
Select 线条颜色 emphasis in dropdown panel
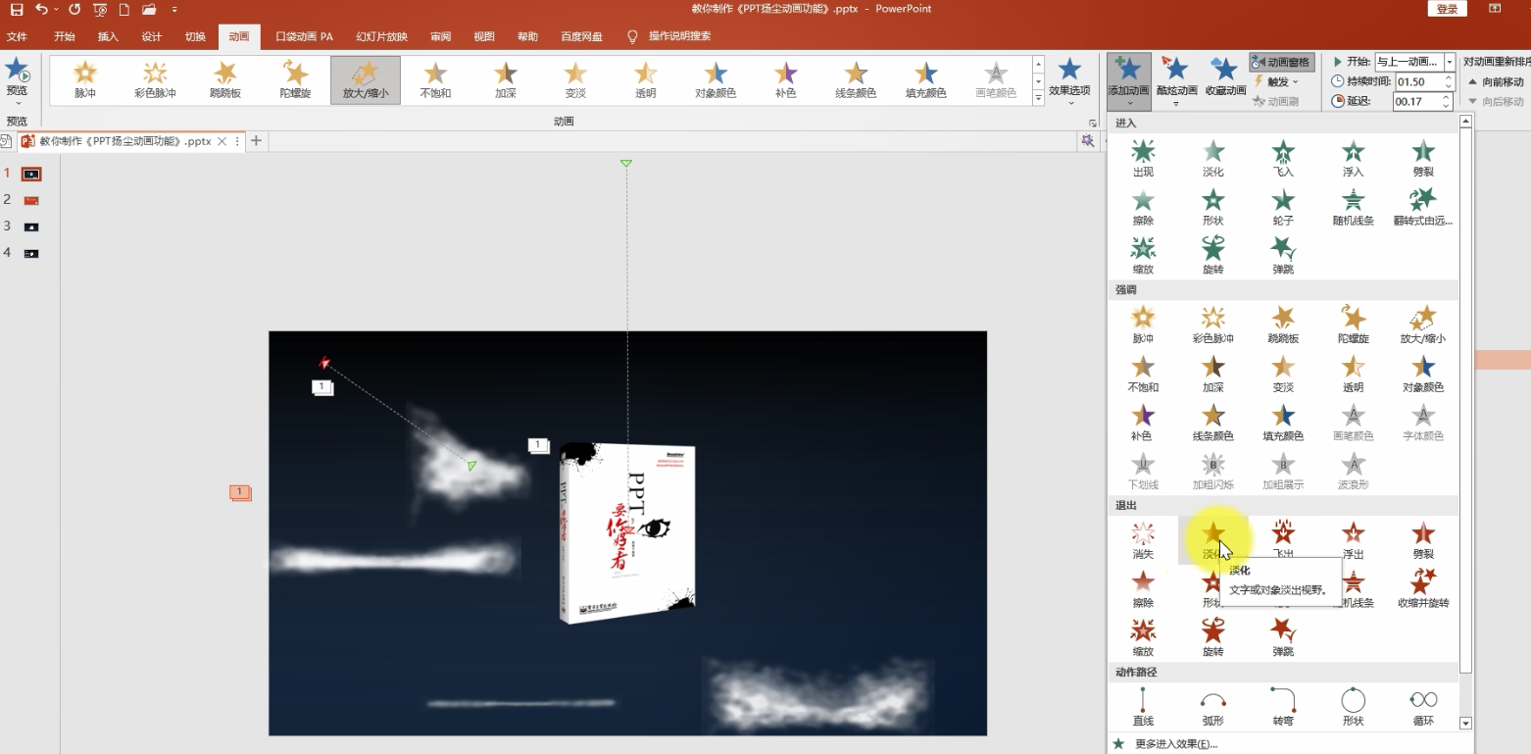click(x=1212, y=423)
